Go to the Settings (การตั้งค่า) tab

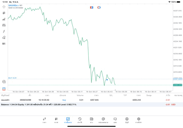tap(139, 120)
